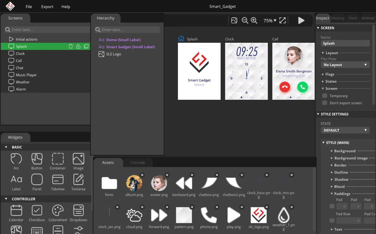The width and height of the screenshot is (376, 234).
Task: Select the Call screen preview thumbnail
Action: [294, 71]
